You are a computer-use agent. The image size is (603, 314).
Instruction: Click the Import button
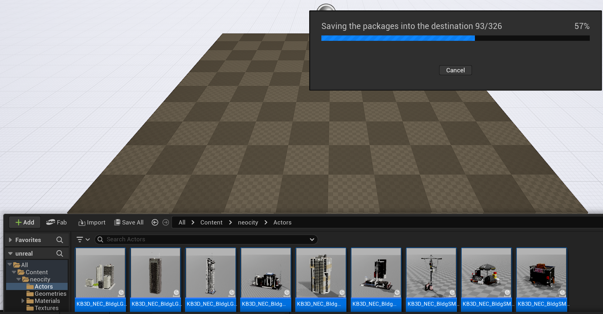92,222
